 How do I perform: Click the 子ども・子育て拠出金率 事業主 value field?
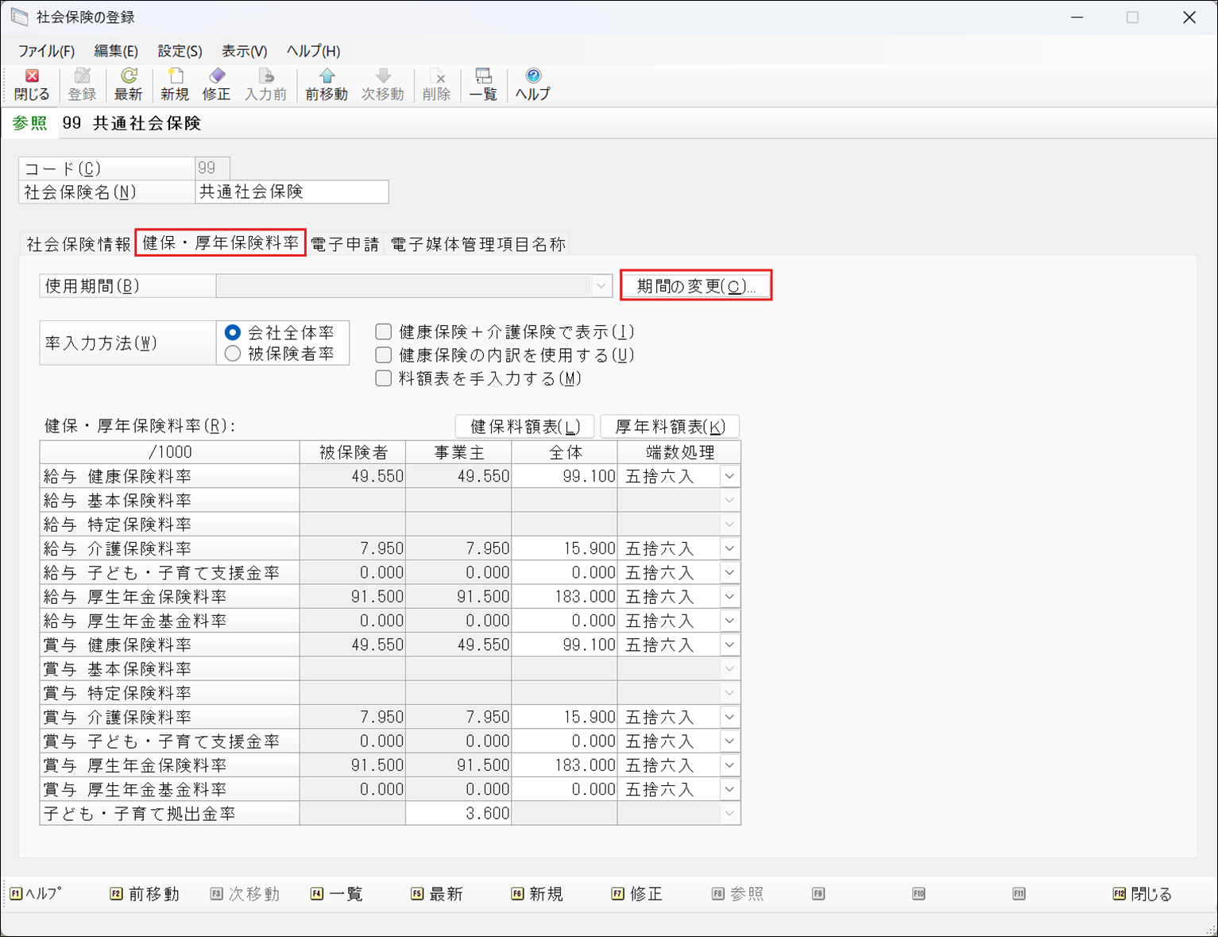[x=458, y=814]
